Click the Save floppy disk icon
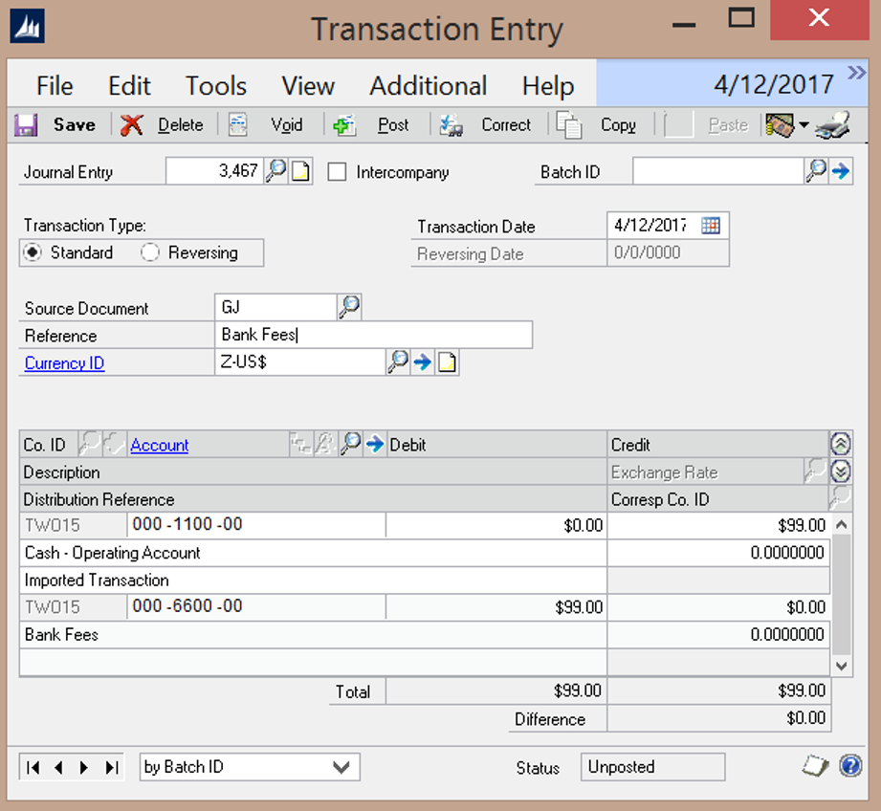This screenshot has width=881, height=811. tap(26, 125)
